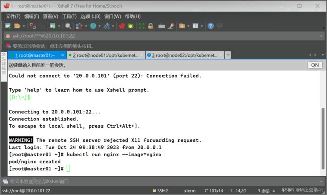
Task: Open the 查看(V) menu
Action: tap(50, 16)
